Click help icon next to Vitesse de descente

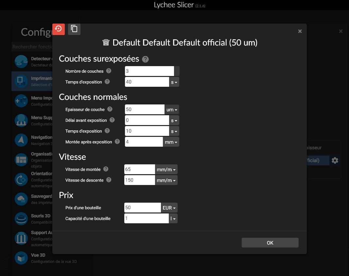click(109, 180)
